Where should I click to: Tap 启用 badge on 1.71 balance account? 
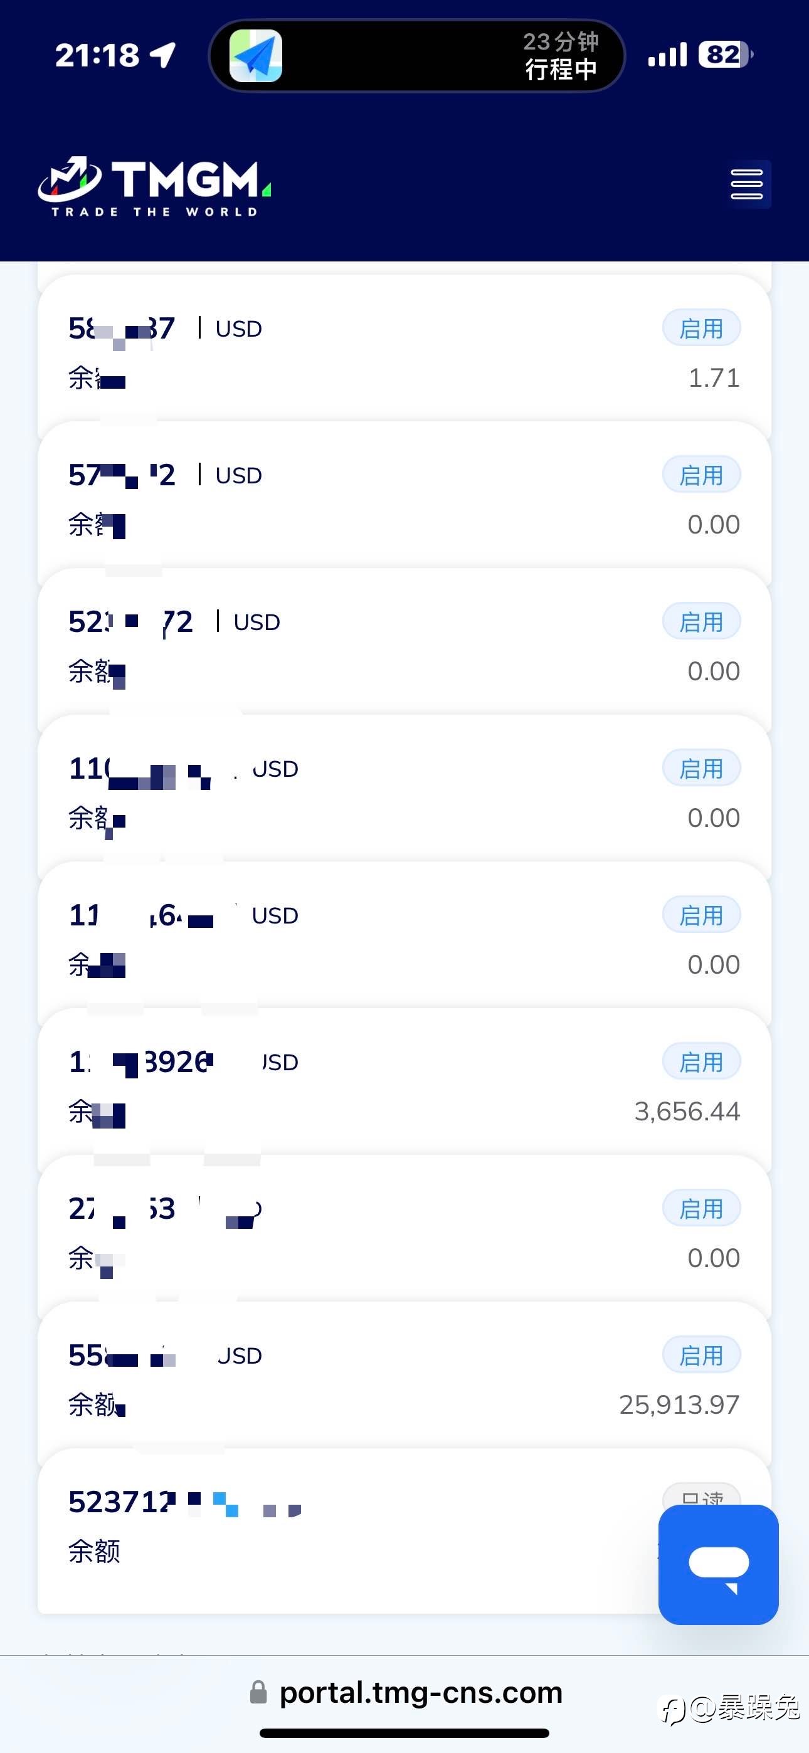click(701, 329)
